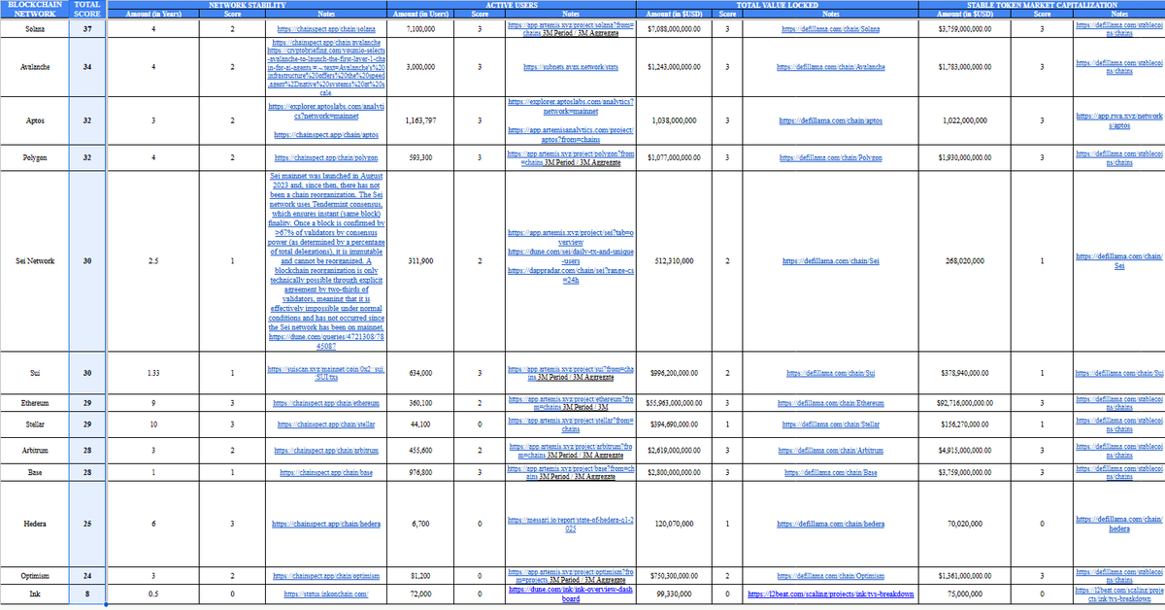Select the ACTIVE USERS header
Screen dimensions: 1165x610
coord(512,4)
